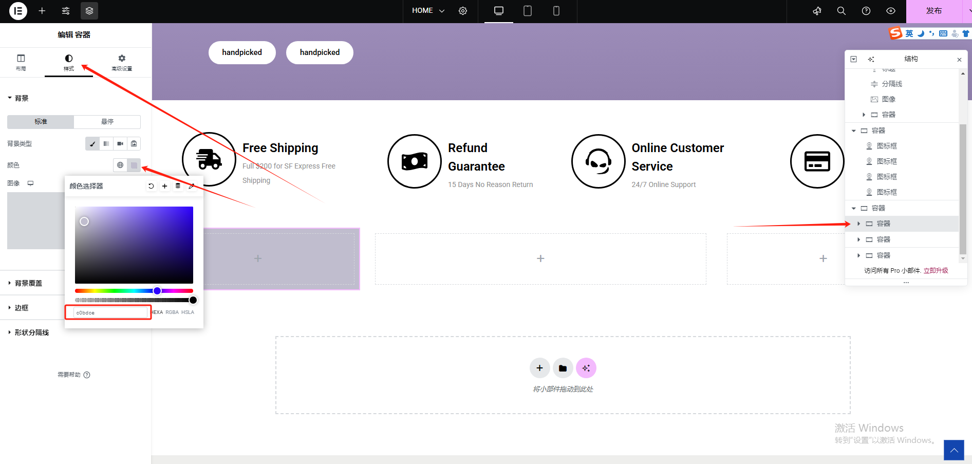Viewport: 972px width, 464px height.
Task: Switch to the 布局 tab
Action: 21,62
